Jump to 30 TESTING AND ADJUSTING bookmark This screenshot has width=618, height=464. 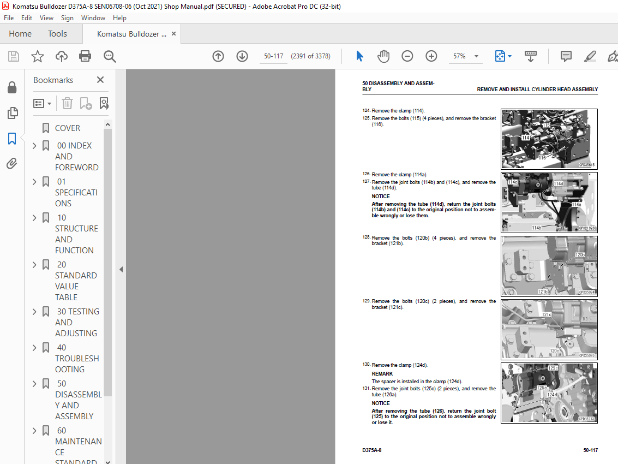(x=77, y=323)
